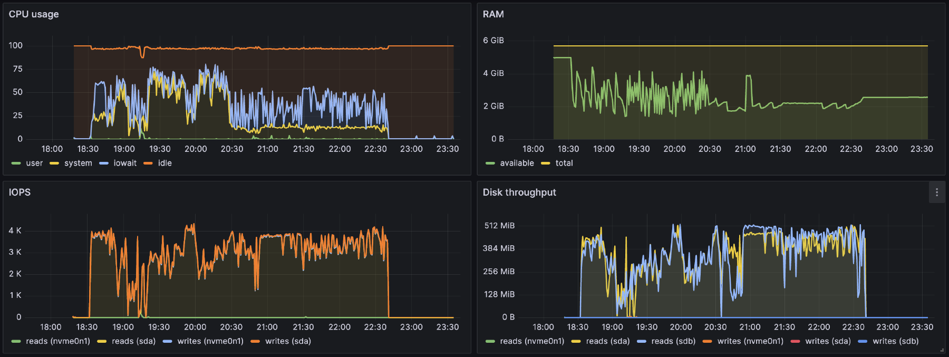This screenshot has width=949, height=357.
Task: Toggle the iowait series in CPU legend
Action: (x=125, y=163)
